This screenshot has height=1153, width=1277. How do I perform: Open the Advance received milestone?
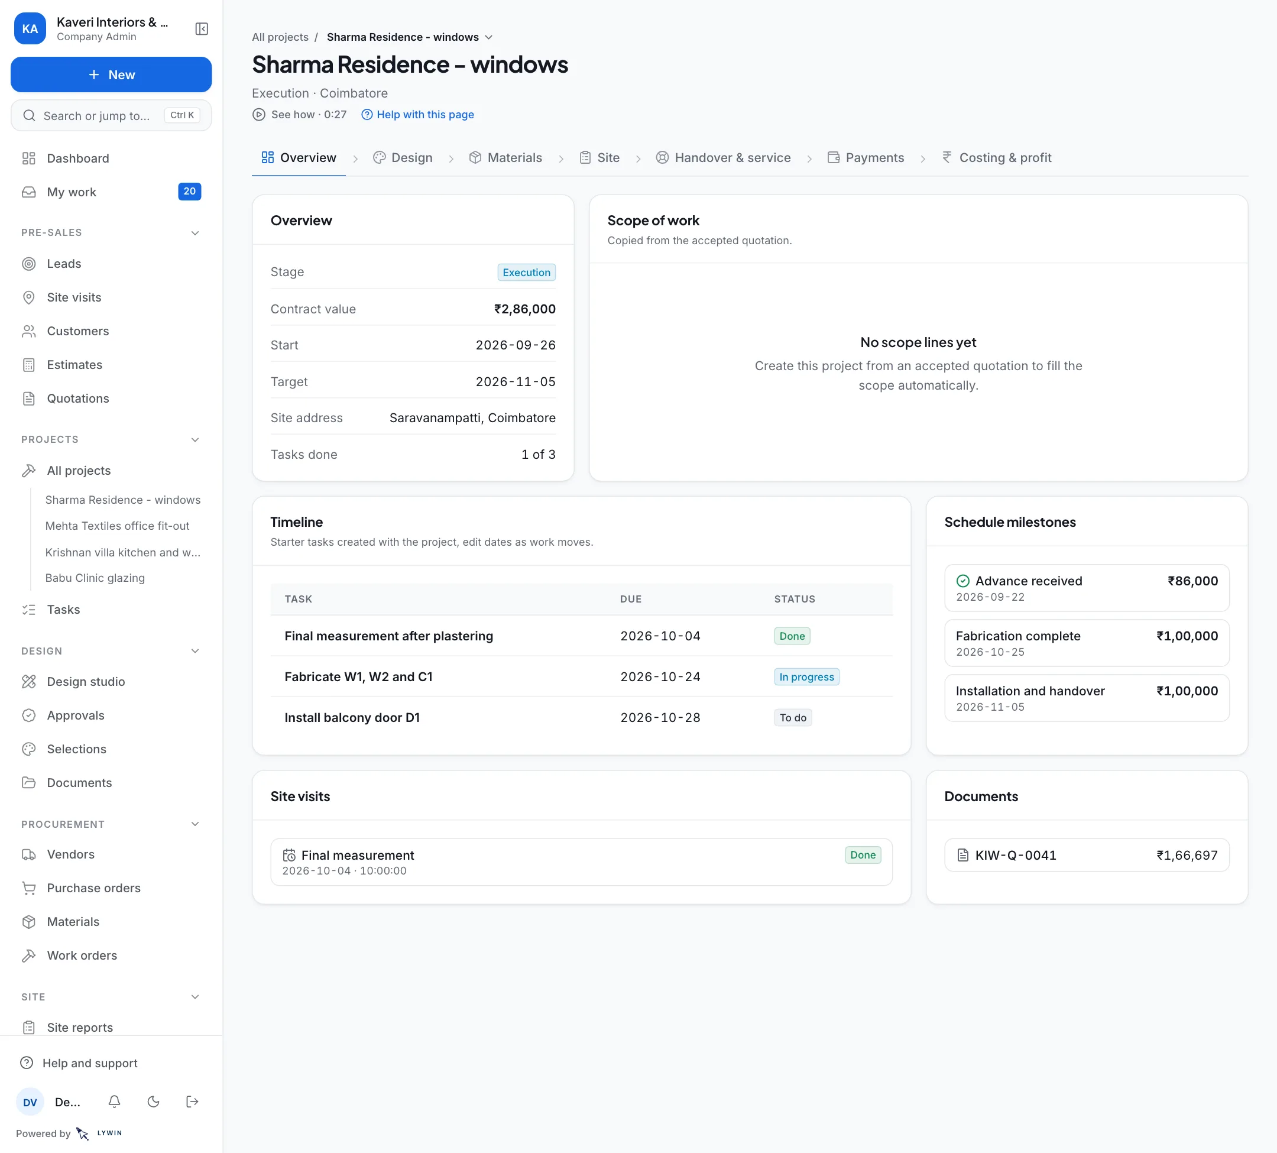tap(1087, 588)
